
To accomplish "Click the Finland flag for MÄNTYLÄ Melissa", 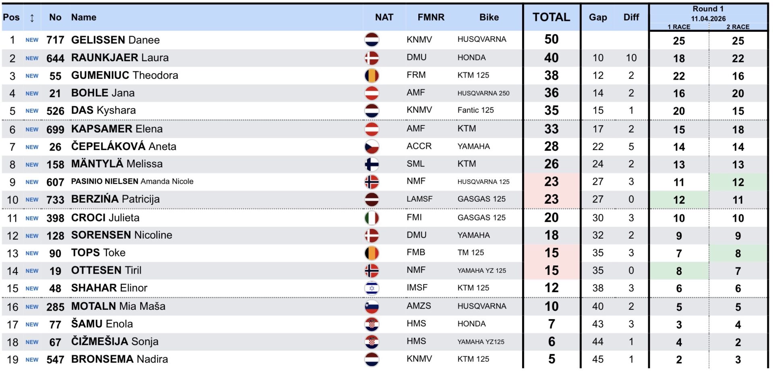I will click(x=372, y=164).
